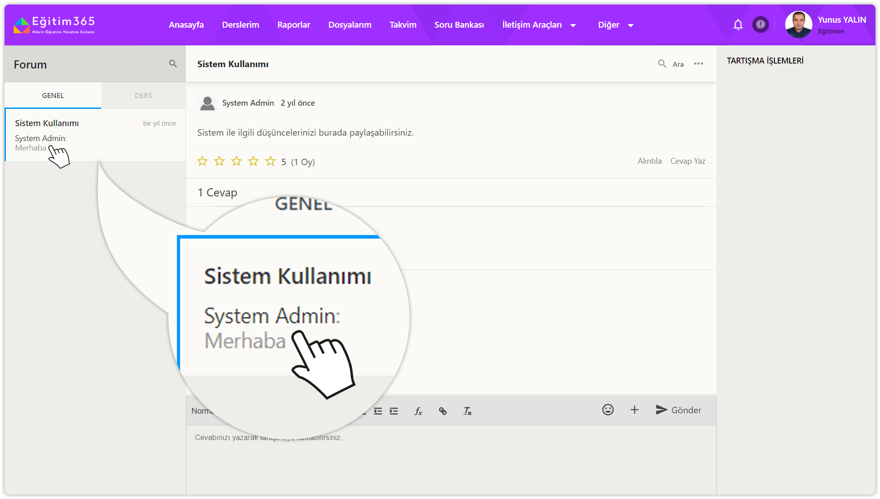Click the purple exclamation alert icon
This screenshot has height=499, width=880.
click(x=761, y=24)
